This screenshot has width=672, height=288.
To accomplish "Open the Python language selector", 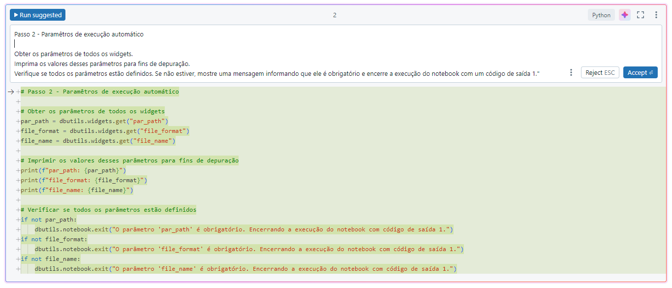I will coord(601,15).
